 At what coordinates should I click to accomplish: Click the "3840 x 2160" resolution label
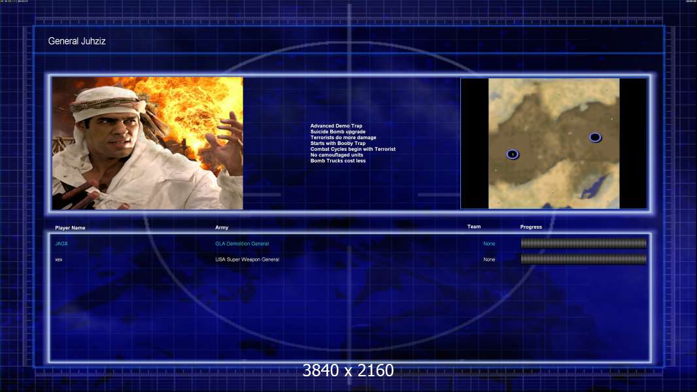tap(348, 370)
